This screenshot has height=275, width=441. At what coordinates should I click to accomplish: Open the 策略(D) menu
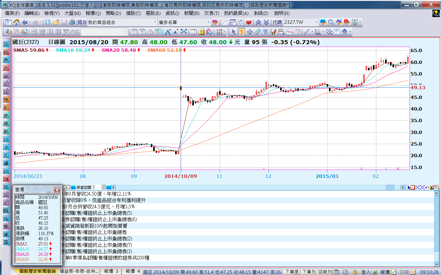pyautogui.click(x=113, y=13)
